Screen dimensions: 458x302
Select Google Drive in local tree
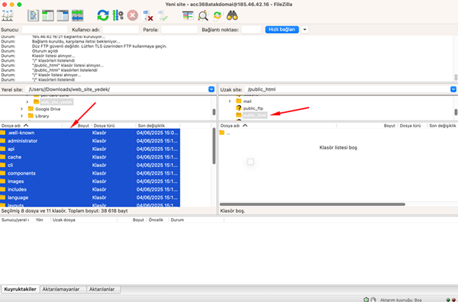pyautogui.click(x=47, y=109)
